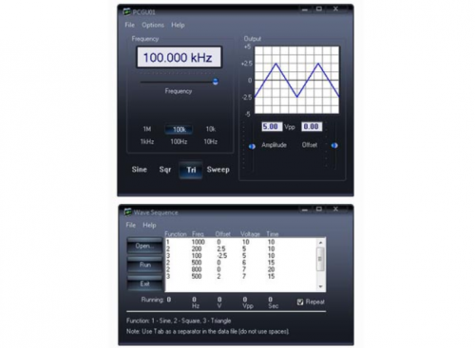Select the Sine waveform button

[140, 170]
